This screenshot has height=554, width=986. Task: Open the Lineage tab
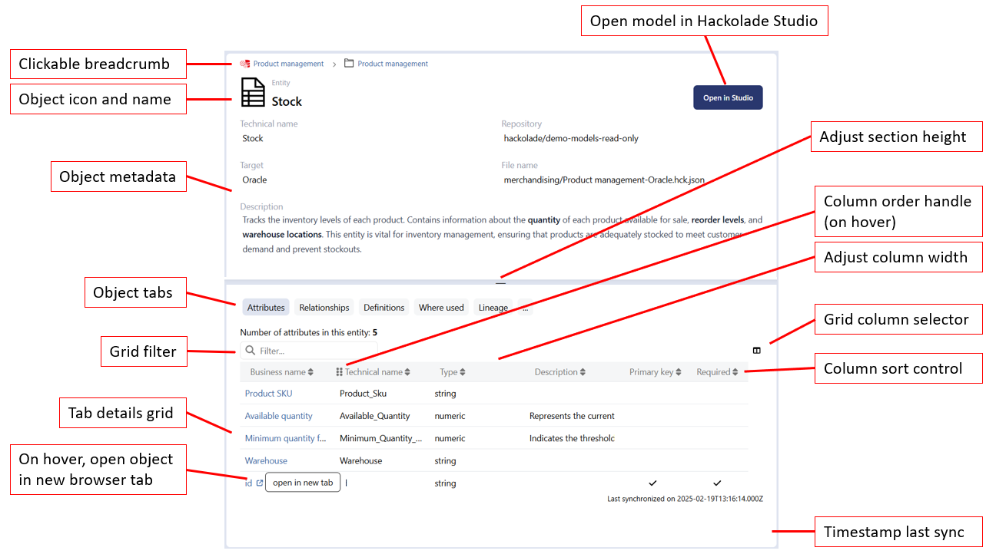click(x=493, y=308)
